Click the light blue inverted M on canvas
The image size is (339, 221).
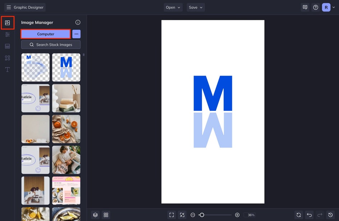pos(213,130)
